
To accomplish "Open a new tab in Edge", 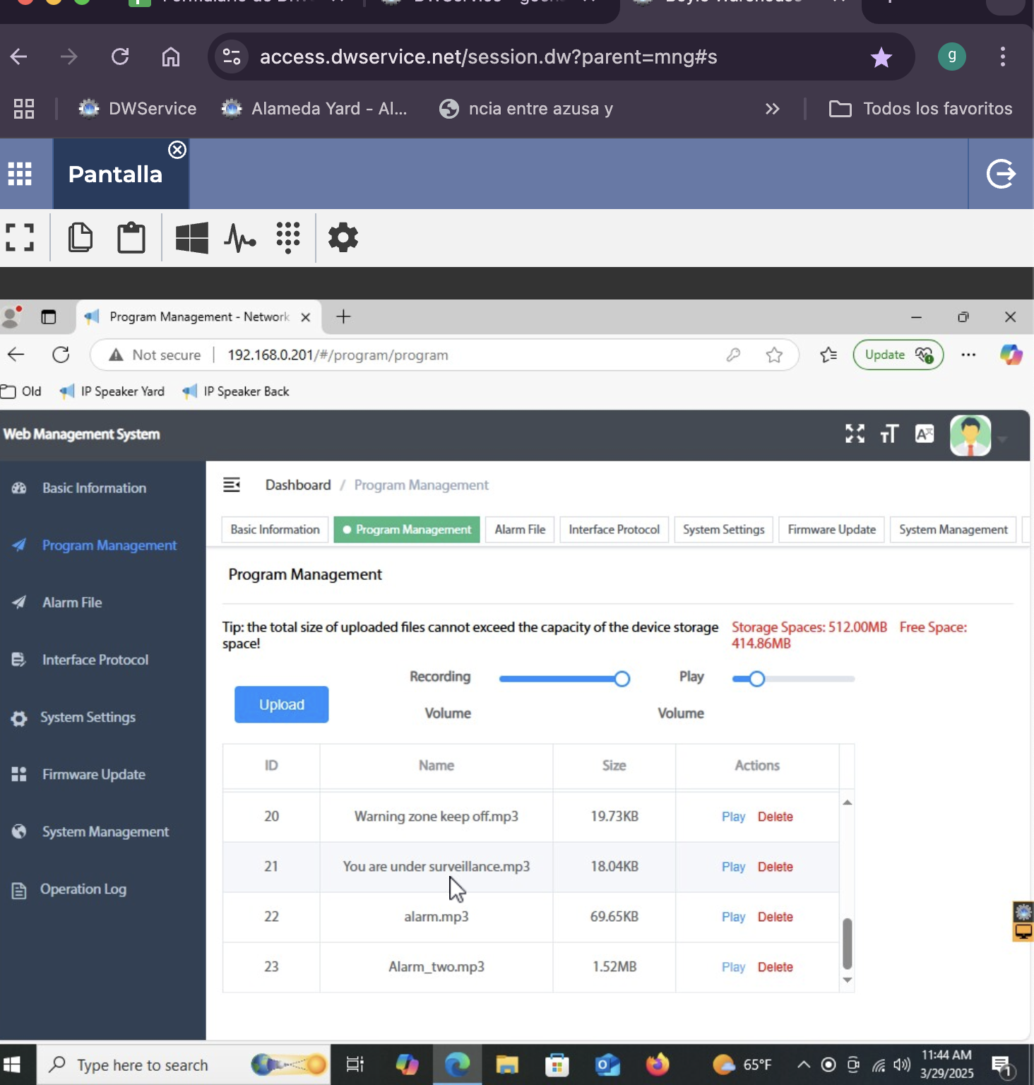I will click(x=343, y=316).
